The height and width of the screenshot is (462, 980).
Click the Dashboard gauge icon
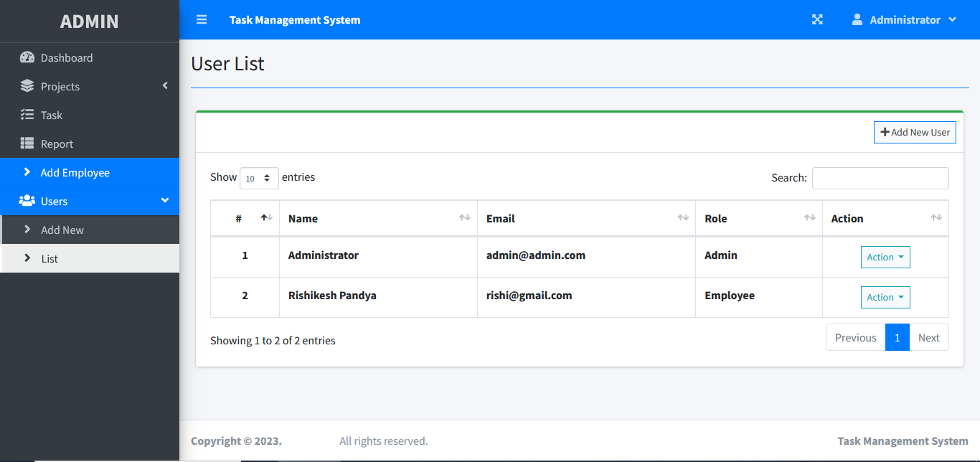coord(27,57)
